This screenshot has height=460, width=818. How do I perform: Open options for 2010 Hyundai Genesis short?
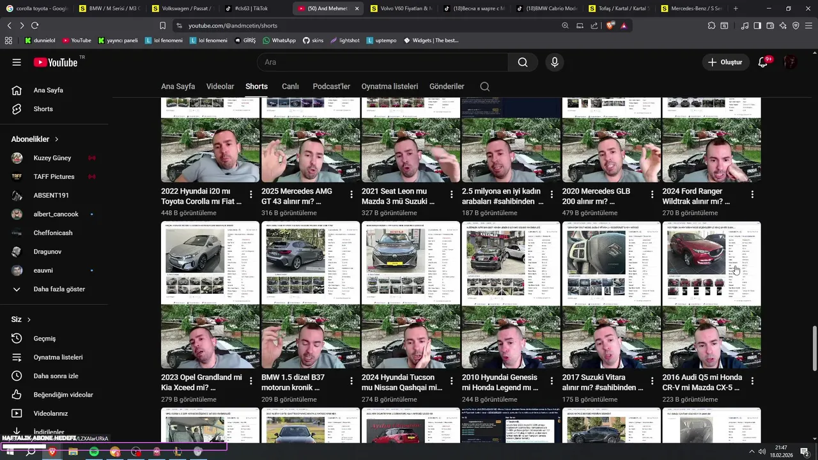552,380
